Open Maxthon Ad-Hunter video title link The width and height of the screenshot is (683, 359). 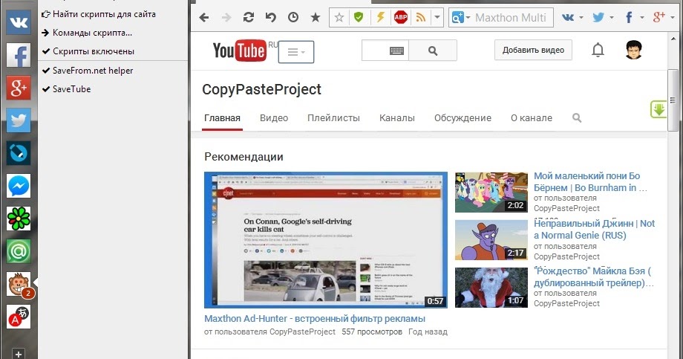[315, 319]
